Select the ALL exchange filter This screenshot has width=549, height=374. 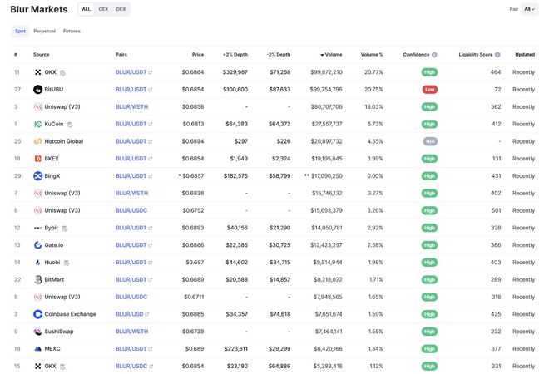[x=86, y=9]
